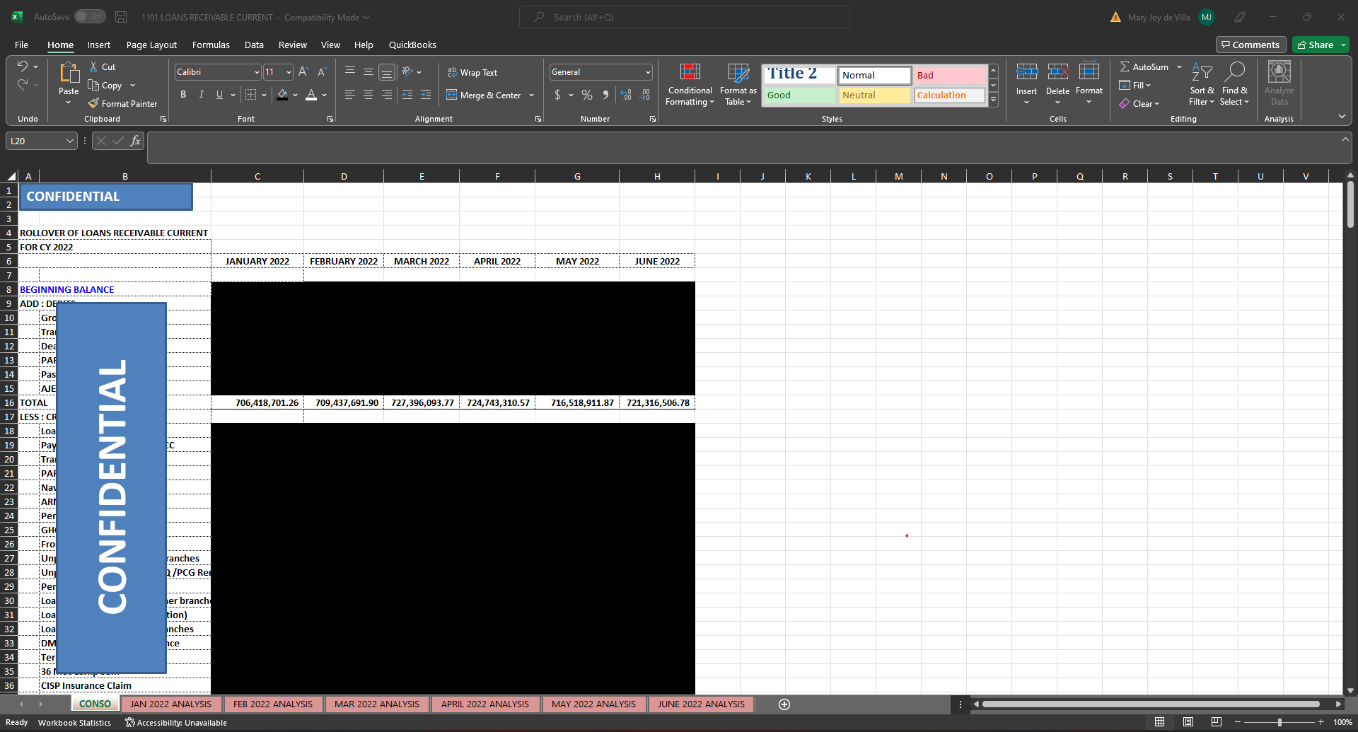Toggle Middle Align vertical alignment
This screenshot has height=732, width=1358.
click(368, 72)
